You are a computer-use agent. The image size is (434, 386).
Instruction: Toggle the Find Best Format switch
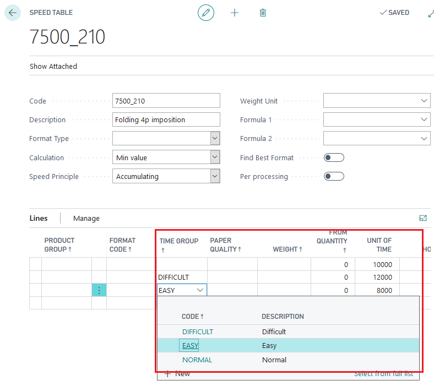point(334,158)
